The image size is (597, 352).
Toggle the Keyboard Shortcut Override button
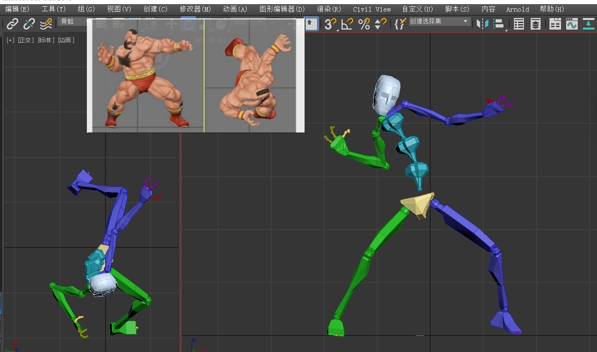[x=311, y=24]
